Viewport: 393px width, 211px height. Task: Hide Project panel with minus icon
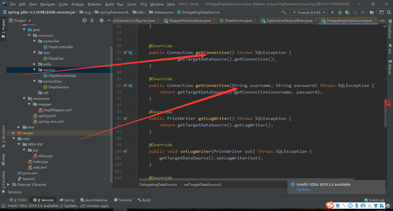pos(109,20)
